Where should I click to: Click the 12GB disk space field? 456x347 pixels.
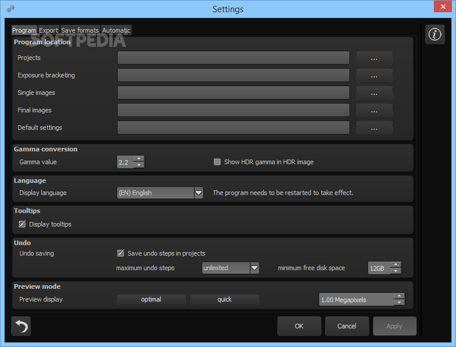tap(379, 268)
